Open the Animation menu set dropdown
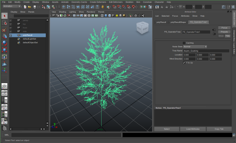The image size is (236, 143). pos(12,6)
